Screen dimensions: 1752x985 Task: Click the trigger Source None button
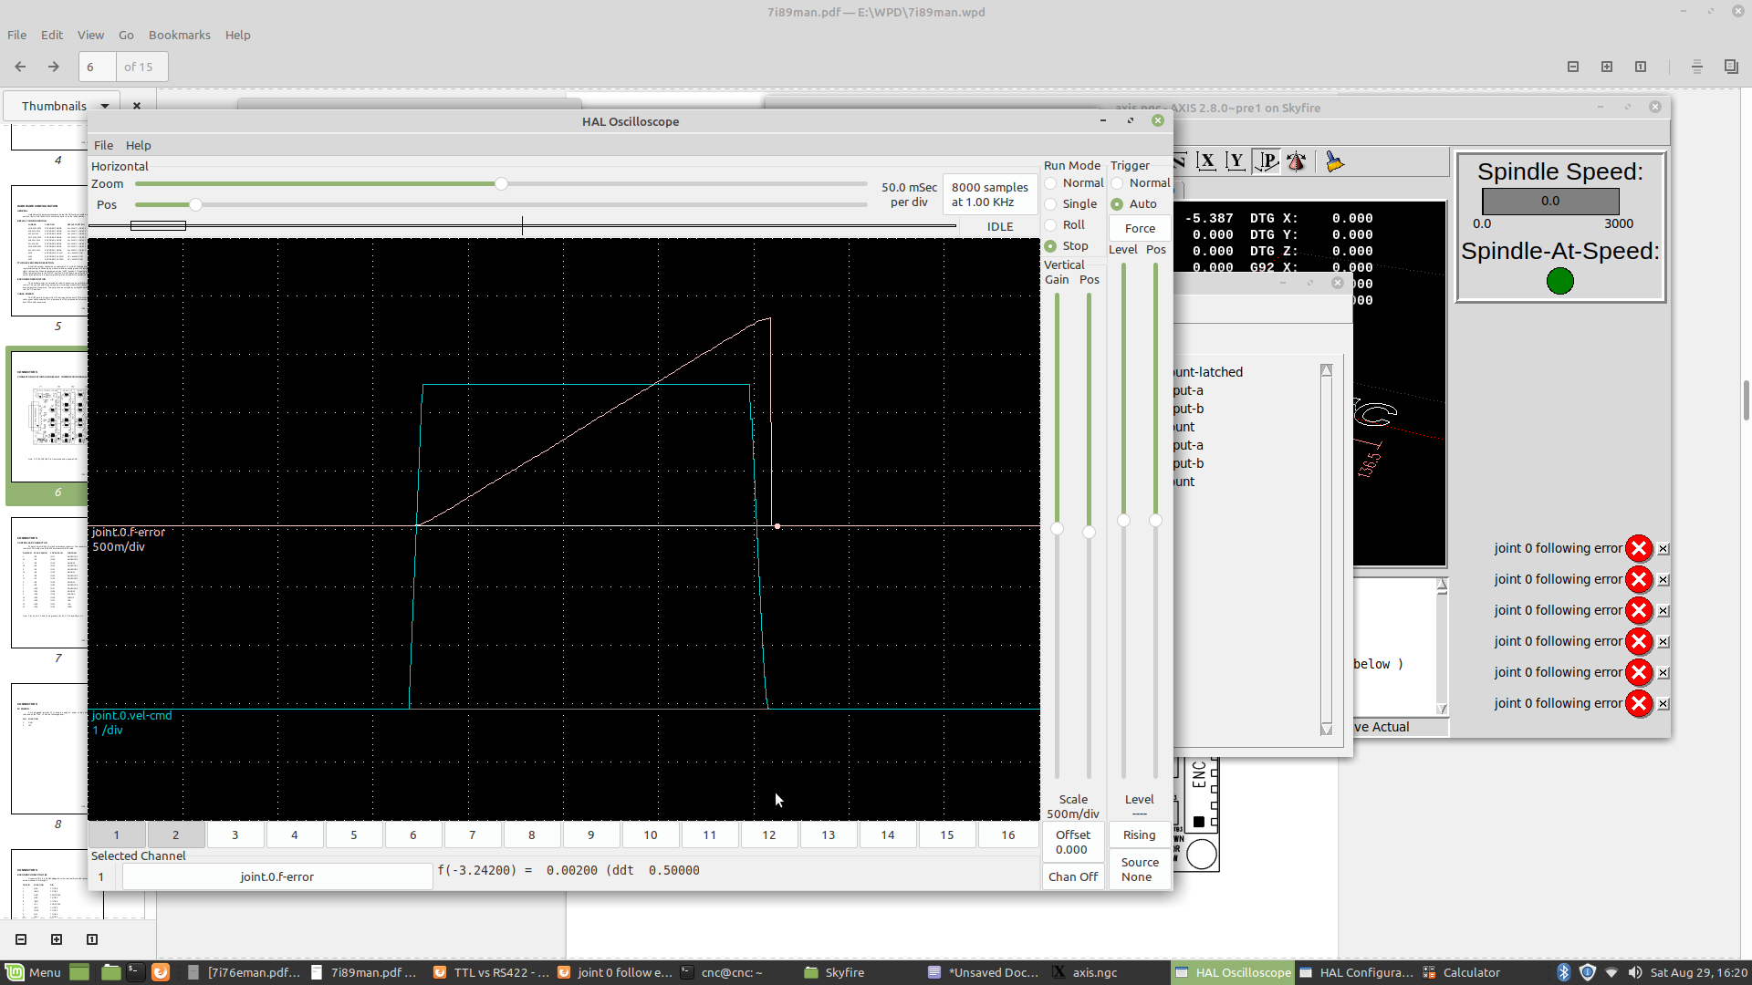click(x=1140, y=869)
